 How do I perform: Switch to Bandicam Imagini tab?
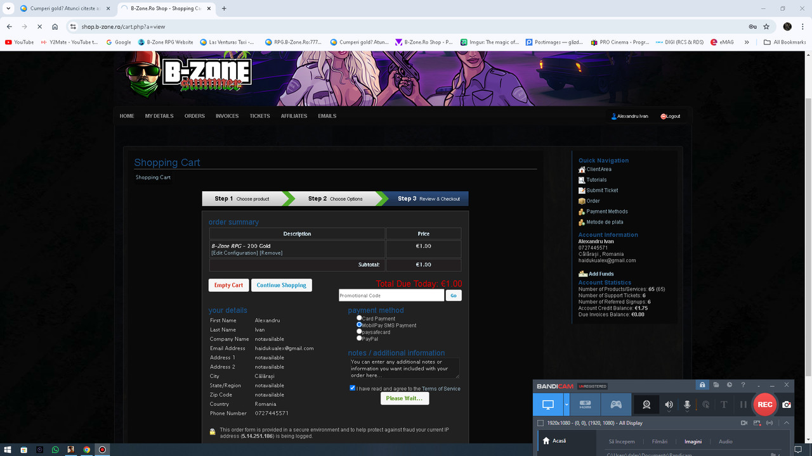693,441
